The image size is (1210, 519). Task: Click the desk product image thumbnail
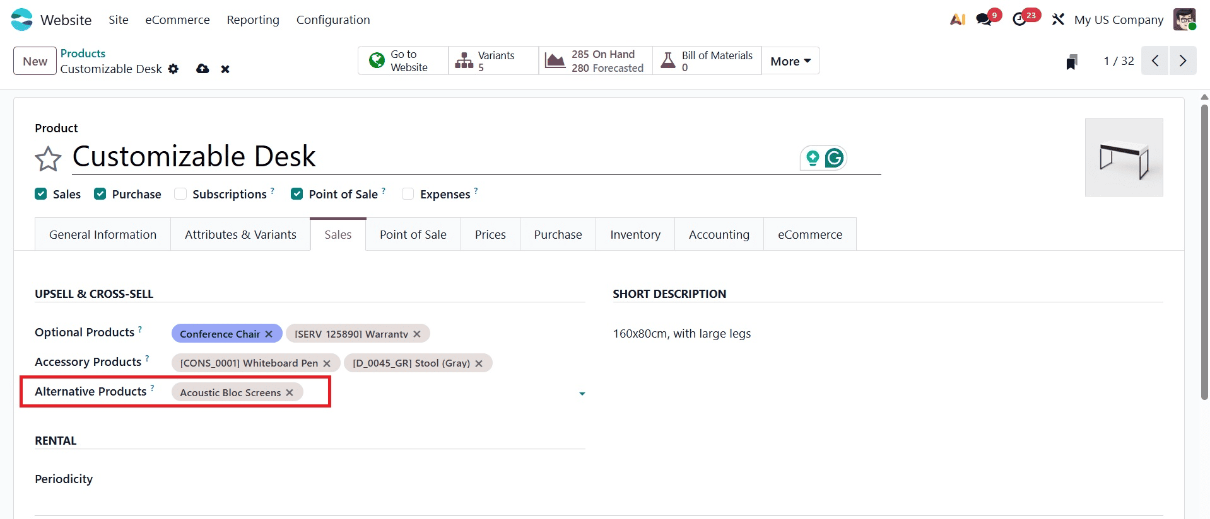(1124, 157)
